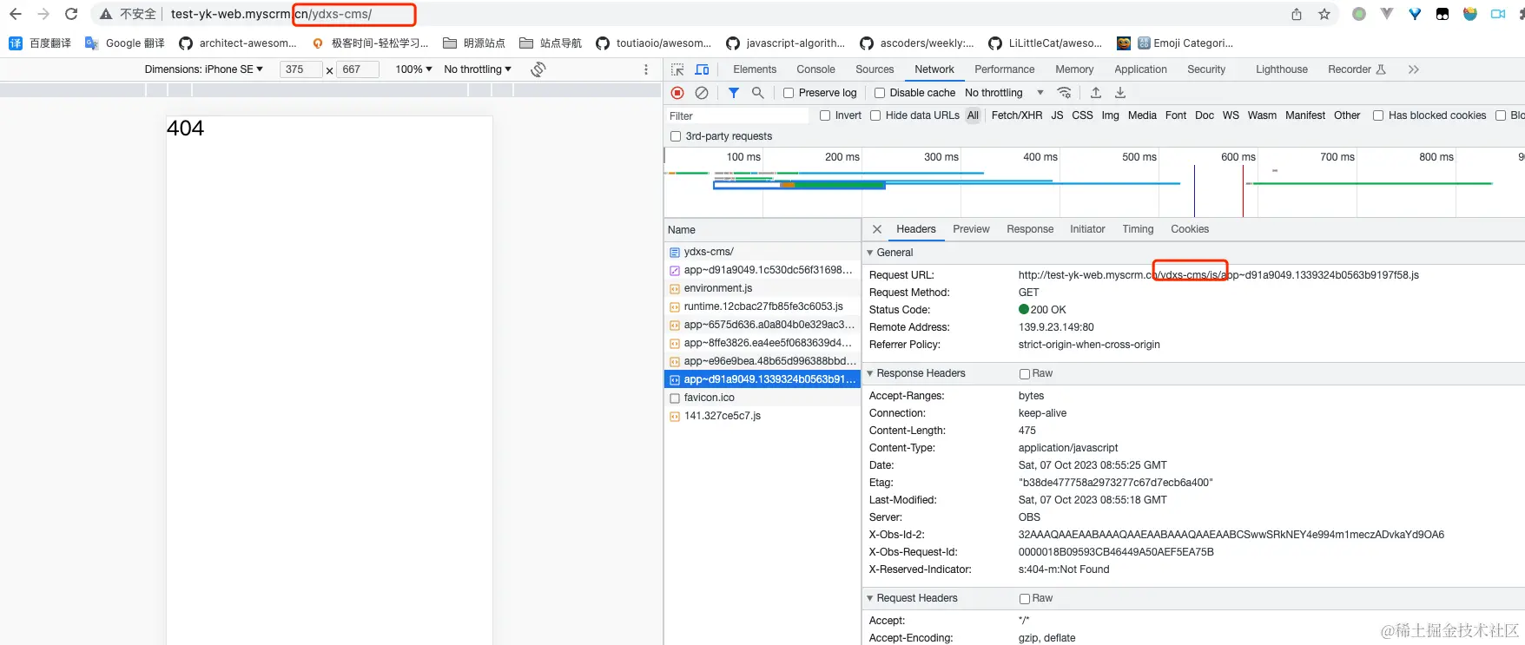Go forward with the browser forward arrow
Screen dimensions: 1525x645
[43, 14]
